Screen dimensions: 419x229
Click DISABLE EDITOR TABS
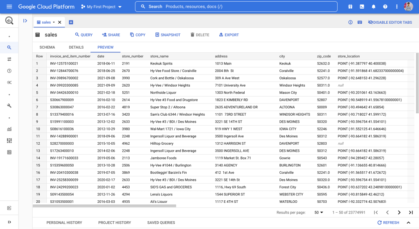pyautogui.click(x=390, y=22)
